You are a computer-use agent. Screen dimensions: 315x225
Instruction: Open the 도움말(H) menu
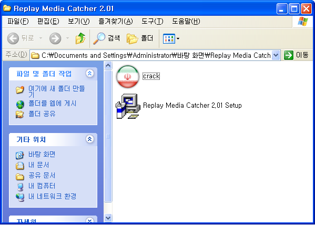click(186, 22)
